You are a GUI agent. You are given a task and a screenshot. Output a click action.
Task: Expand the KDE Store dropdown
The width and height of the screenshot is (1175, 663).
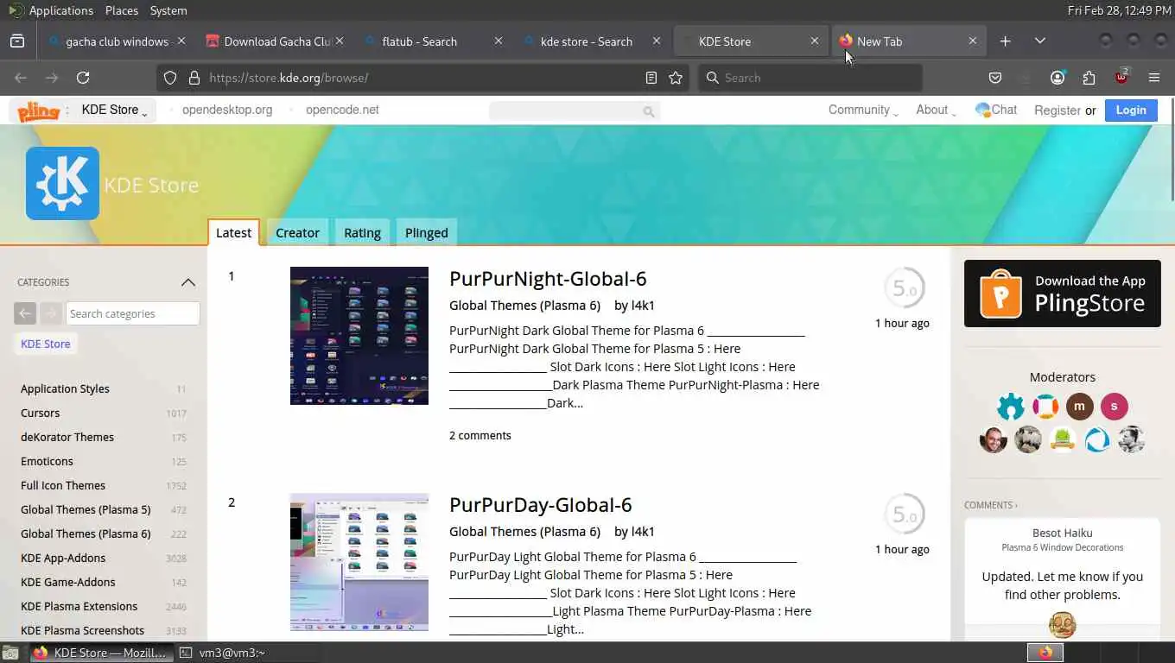coord(113,110)
